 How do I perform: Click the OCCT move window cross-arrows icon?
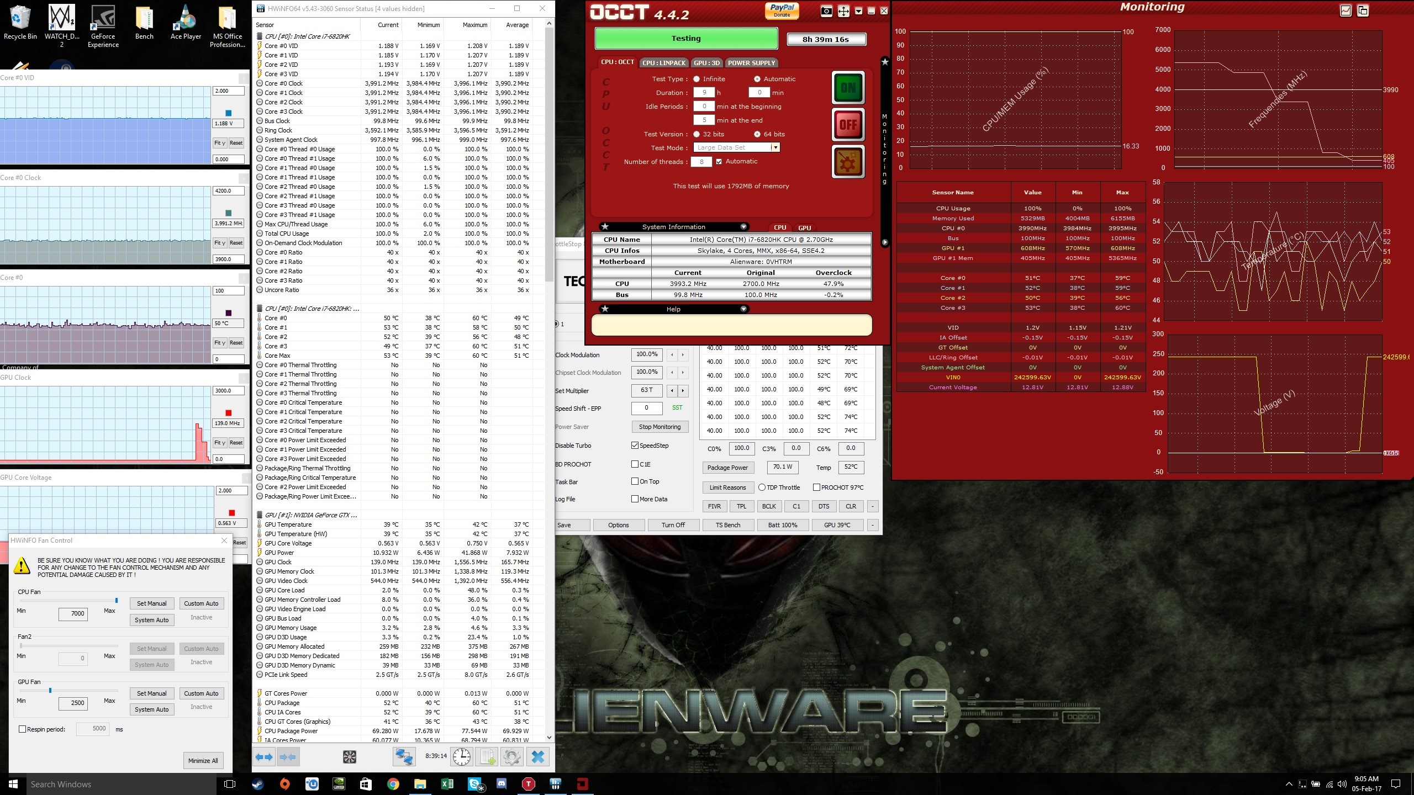tap(843, 11)
